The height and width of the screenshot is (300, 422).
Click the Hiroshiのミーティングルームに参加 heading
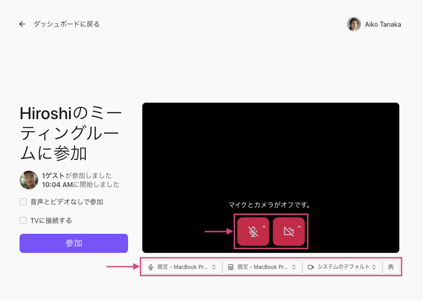tap(70, 133)
